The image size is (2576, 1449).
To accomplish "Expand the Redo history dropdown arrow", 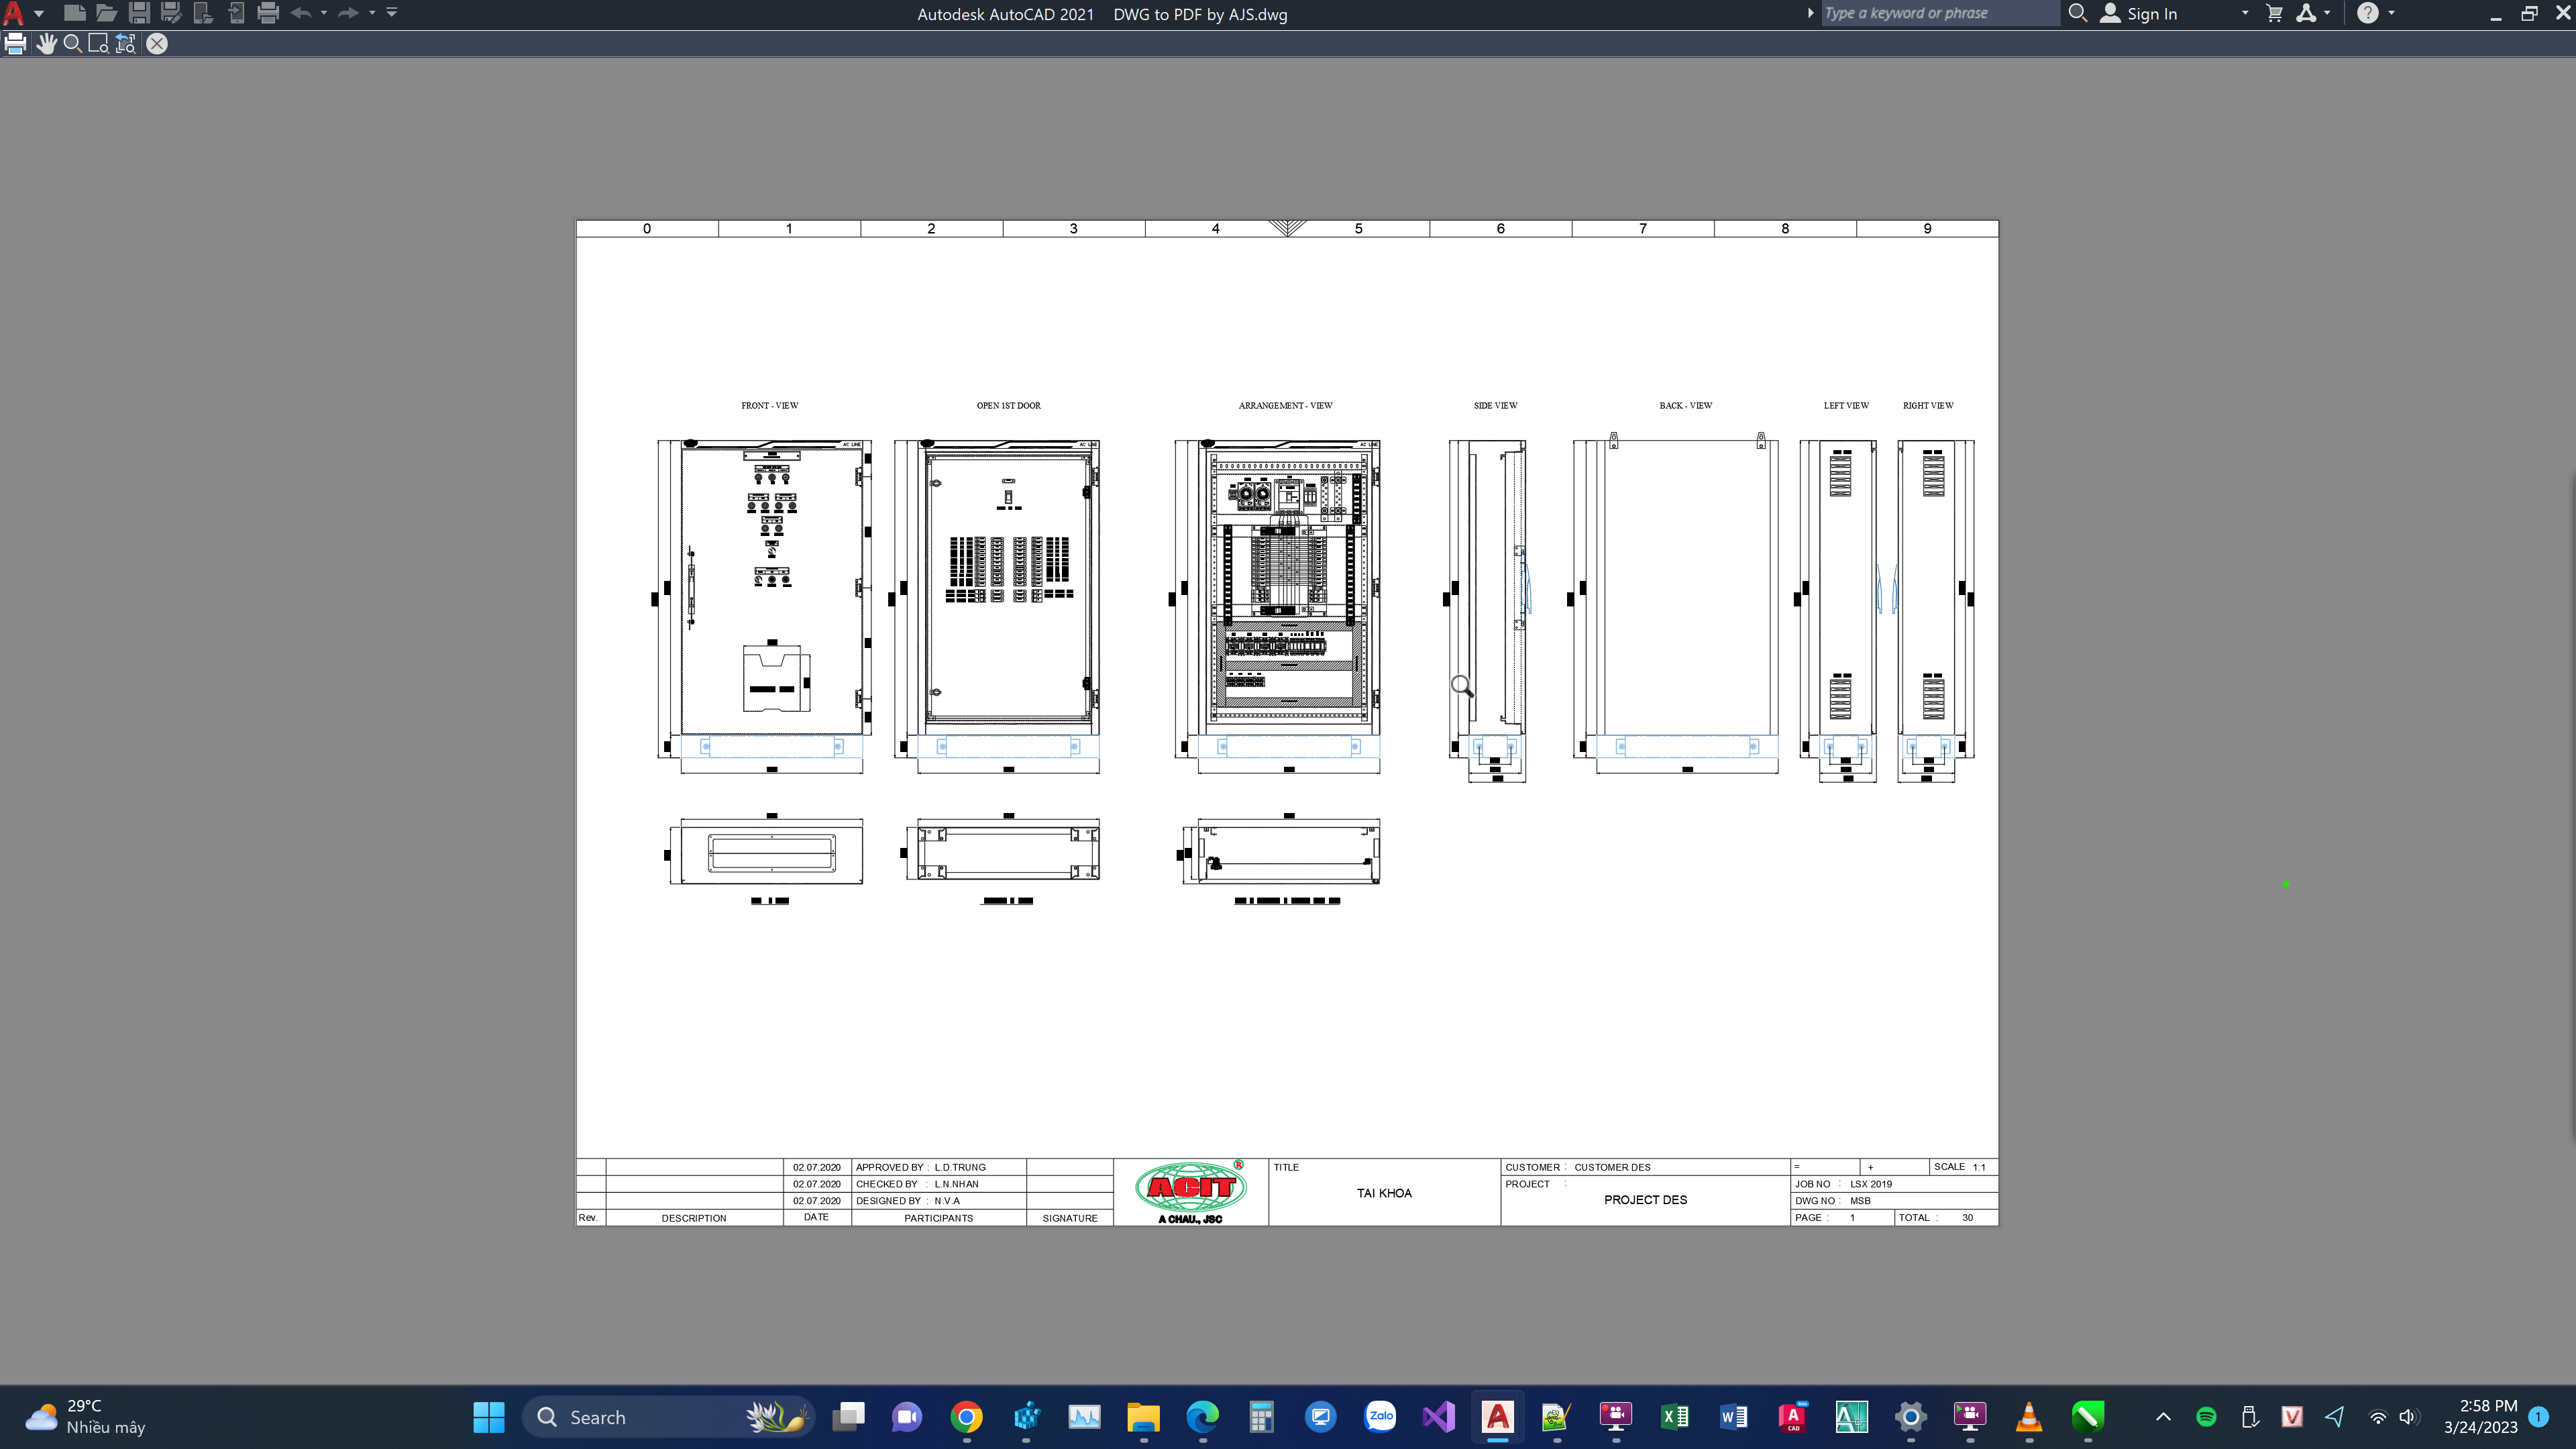I will click(x=372, y=13).
